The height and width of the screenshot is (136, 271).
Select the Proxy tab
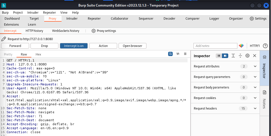coord(52,19)
